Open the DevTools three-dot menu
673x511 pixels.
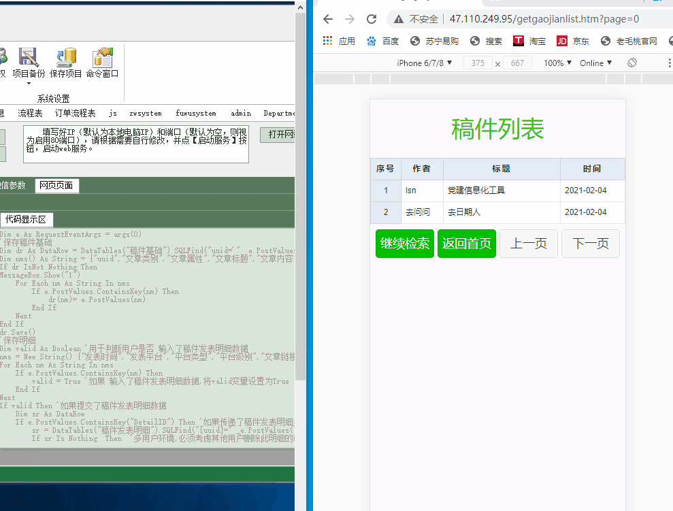[x=668, y=62]
